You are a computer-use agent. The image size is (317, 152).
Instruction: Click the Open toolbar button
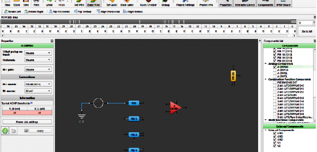click(x=16, y=3)
